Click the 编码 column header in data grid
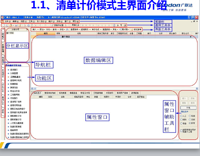The height and width of the screenshot is (156, 200). (x=46, y=33)
